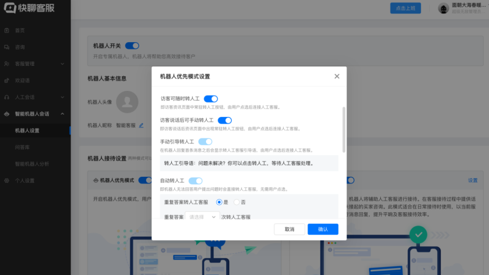
Task: Click the robot avatar placeholder image
Action: [x=127, y=102]
